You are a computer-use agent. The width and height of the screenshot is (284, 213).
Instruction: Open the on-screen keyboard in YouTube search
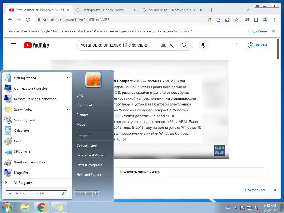(x=163, y=45)
